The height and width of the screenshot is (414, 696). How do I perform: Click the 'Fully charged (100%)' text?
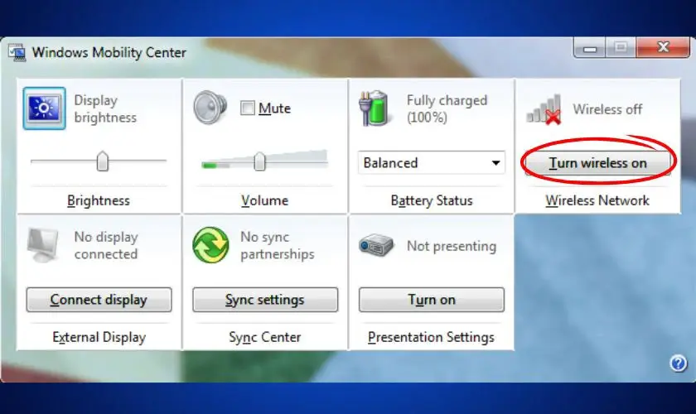[x=447, y=108]
